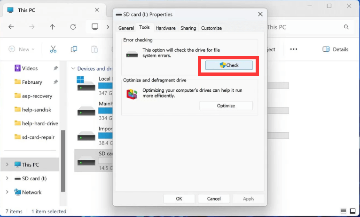360x217 pixels.
Task: Expand the Network tree node
Action: (7, 192)
